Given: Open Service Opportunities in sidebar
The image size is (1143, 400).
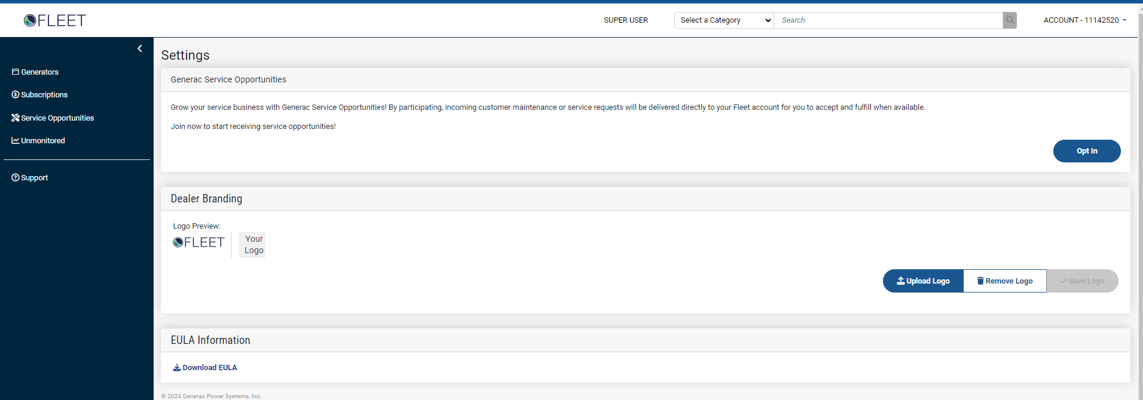Looking at the screenshot, I should 57,118.
